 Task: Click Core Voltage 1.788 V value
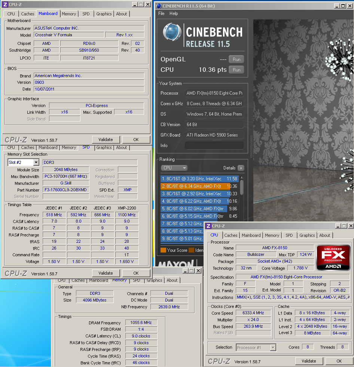click(x=300, y=268)
